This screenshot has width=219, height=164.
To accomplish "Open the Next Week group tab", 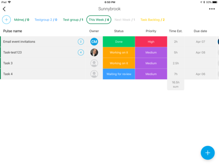I will [125, 20].
